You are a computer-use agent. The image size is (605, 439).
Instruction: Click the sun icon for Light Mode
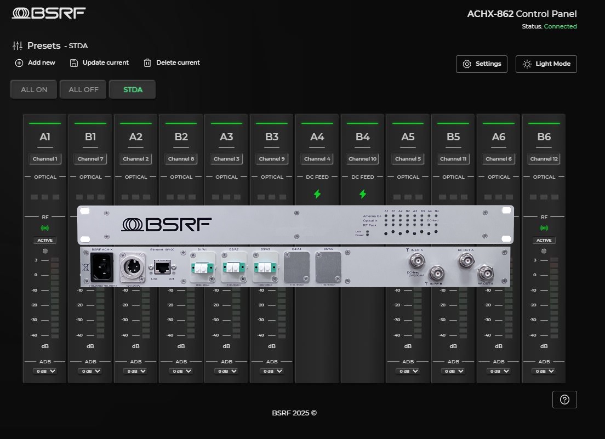527,64
